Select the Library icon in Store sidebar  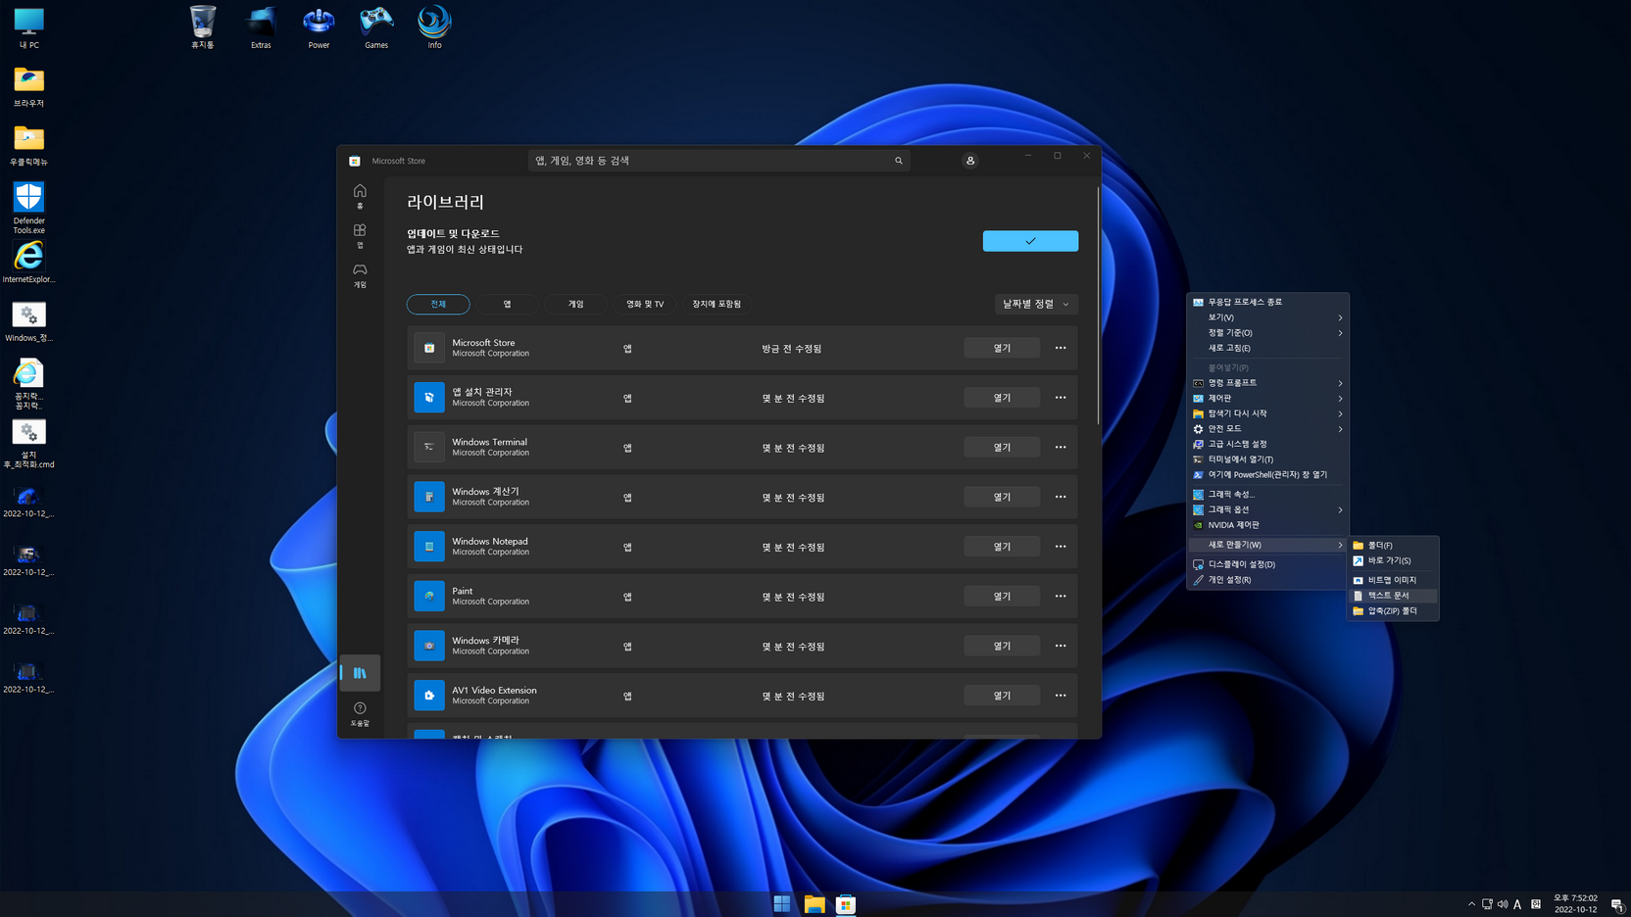360,673
